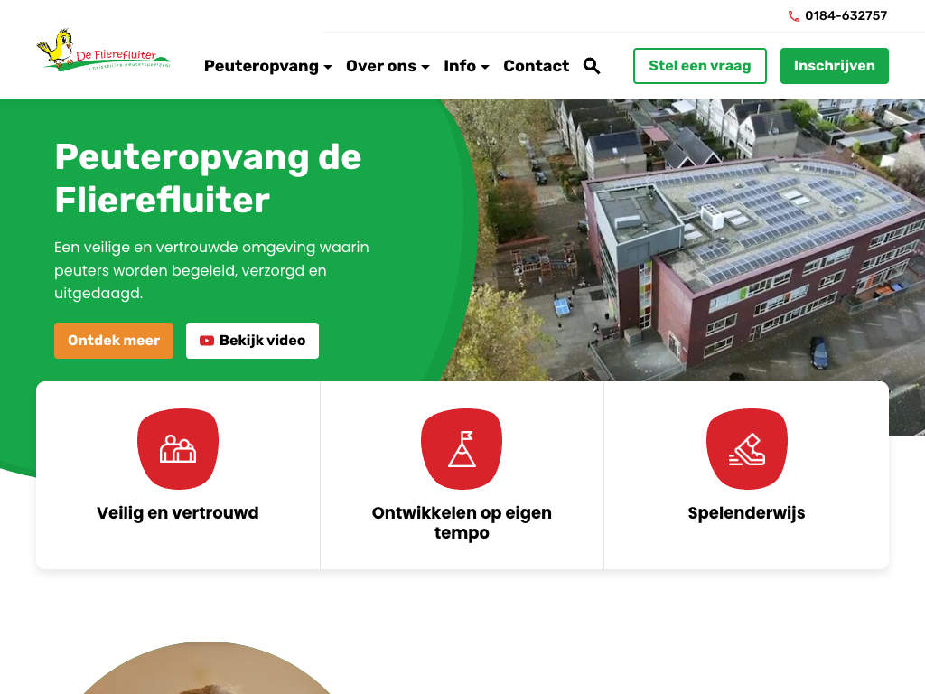Click the mountain flag icon
Screen dimensions: 925x694
tap(462, 449)
